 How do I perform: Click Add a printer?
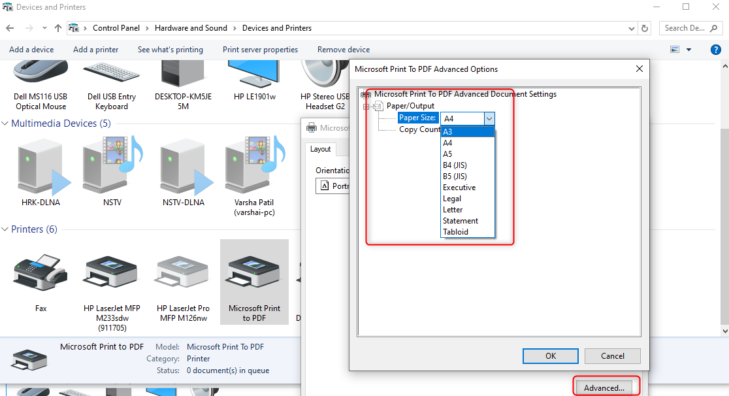pyautogui.click(x=96, y=49)
